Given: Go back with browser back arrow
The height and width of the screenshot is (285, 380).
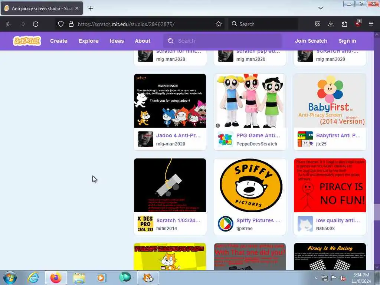Looking at the screenshot, I should (x=9, y=24).
